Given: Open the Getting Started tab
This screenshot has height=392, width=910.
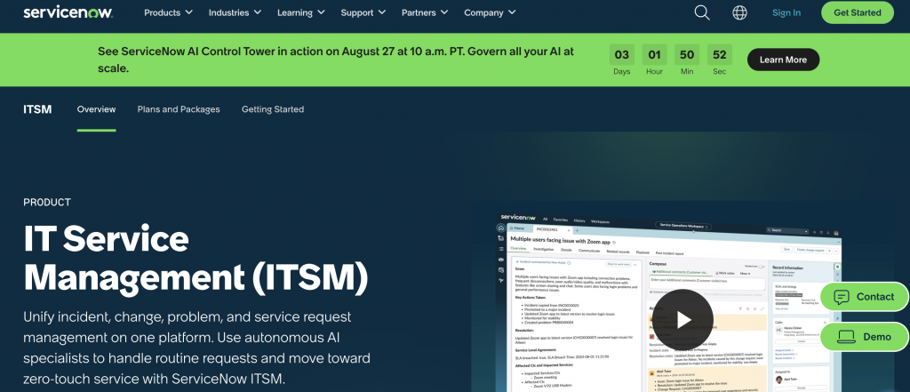Looking at the screenshot, I should pyautogui.click(x=273, y=109).
